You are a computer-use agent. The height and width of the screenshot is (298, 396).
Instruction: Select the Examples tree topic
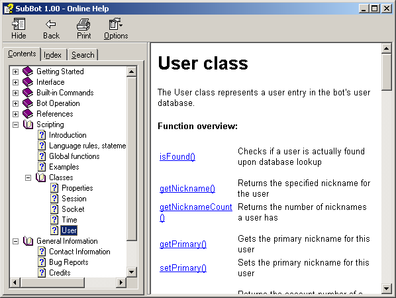click(64, 167)
